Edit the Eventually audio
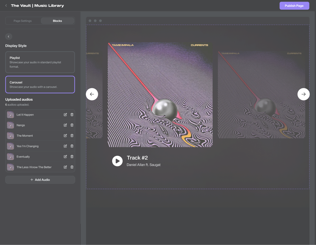The image size is (316, 245). pyautogui.click(x=65, y=156)
